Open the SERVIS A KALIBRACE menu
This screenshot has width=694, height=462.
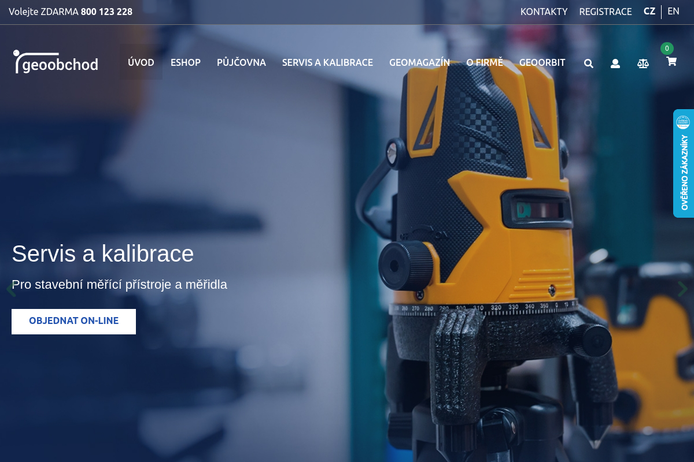click(x=327, y=62)
